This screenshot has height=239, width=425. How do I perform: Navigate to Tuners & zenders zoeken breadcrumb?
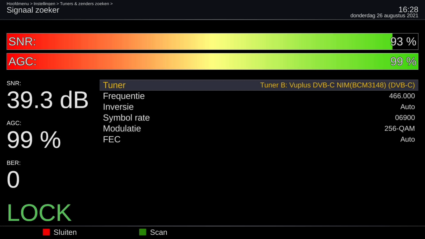(x=84, y=4)
